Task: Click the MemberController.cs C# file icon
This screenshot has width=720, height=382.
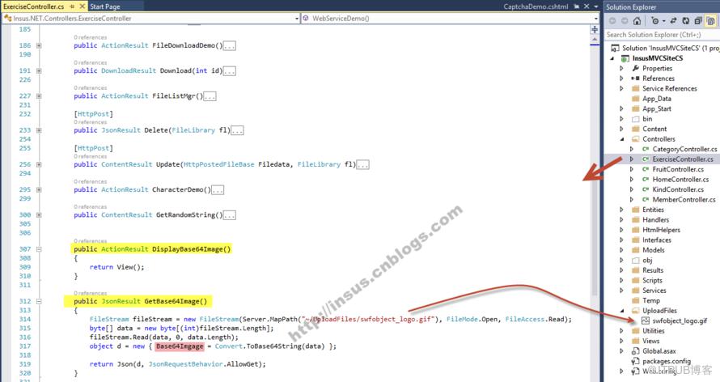Action: 646,200
